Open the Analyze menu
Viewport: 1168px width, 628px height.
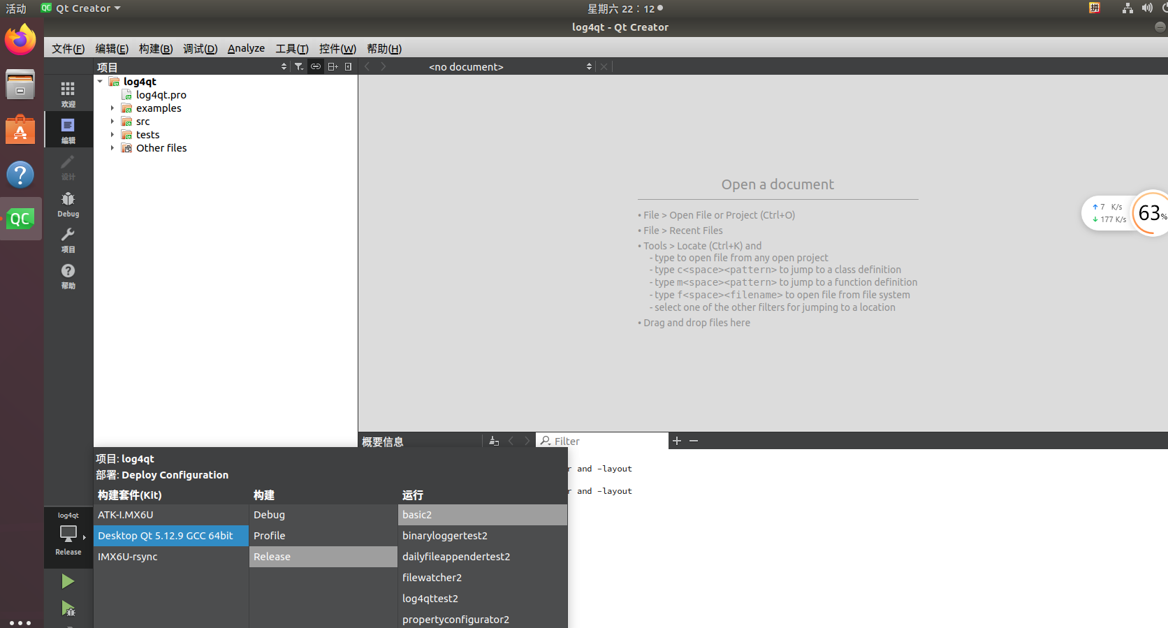click(246, 48)
